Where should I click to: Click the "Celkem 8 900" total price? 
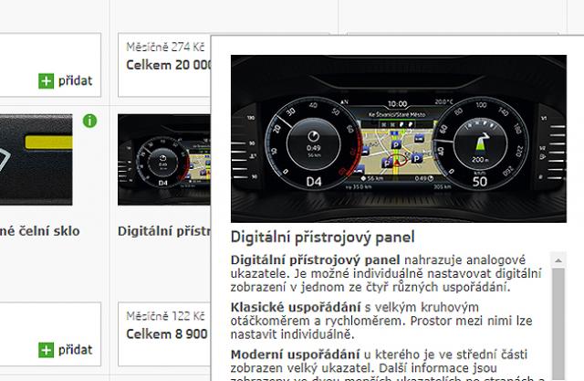[x=167, y=334]
